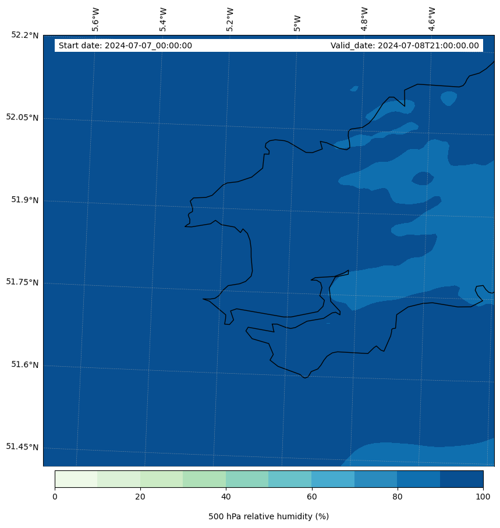Click the 5.2°W longitude label
The width and height of the screenshot is (500, 528).
[x=230, y=20]
